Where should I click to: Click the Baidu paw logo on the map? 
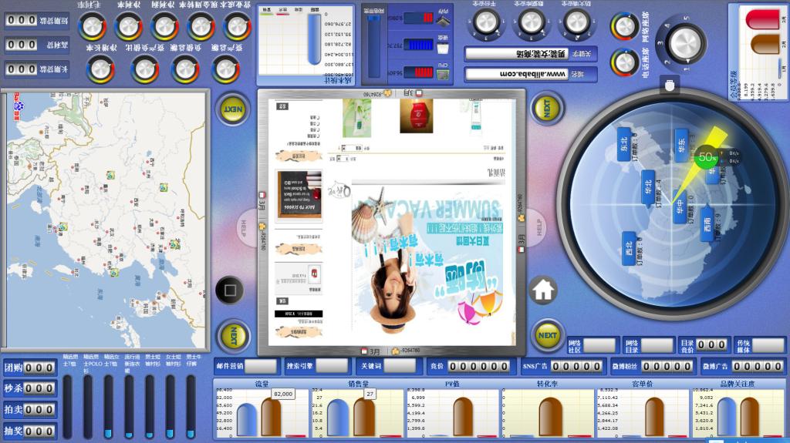coord(19,106)
